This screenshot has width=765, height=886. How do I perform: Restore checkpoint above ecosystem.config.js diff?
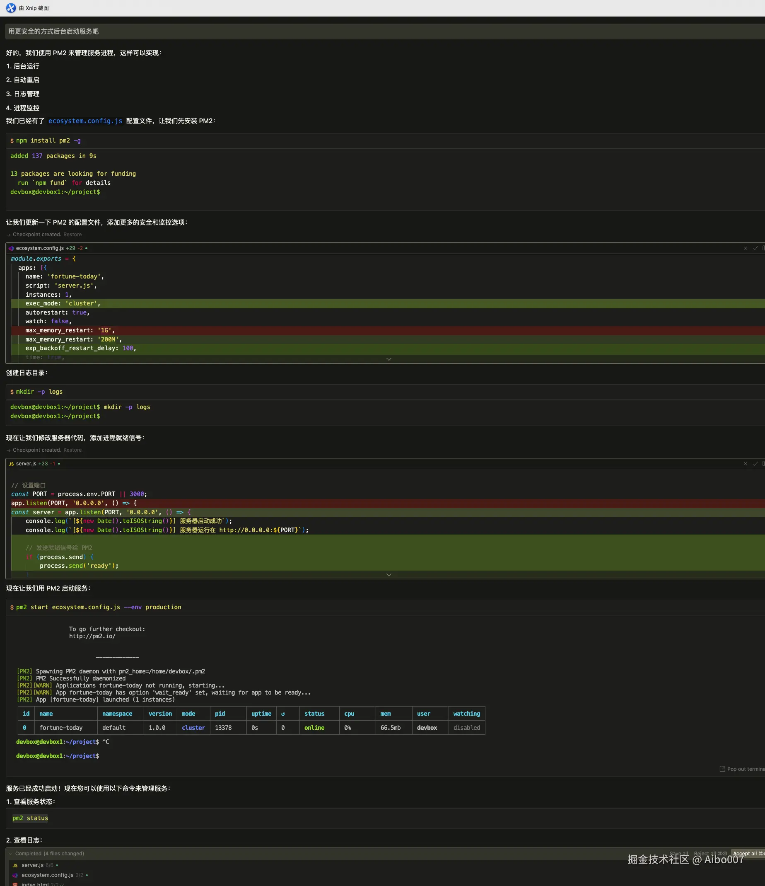(72, 234)
